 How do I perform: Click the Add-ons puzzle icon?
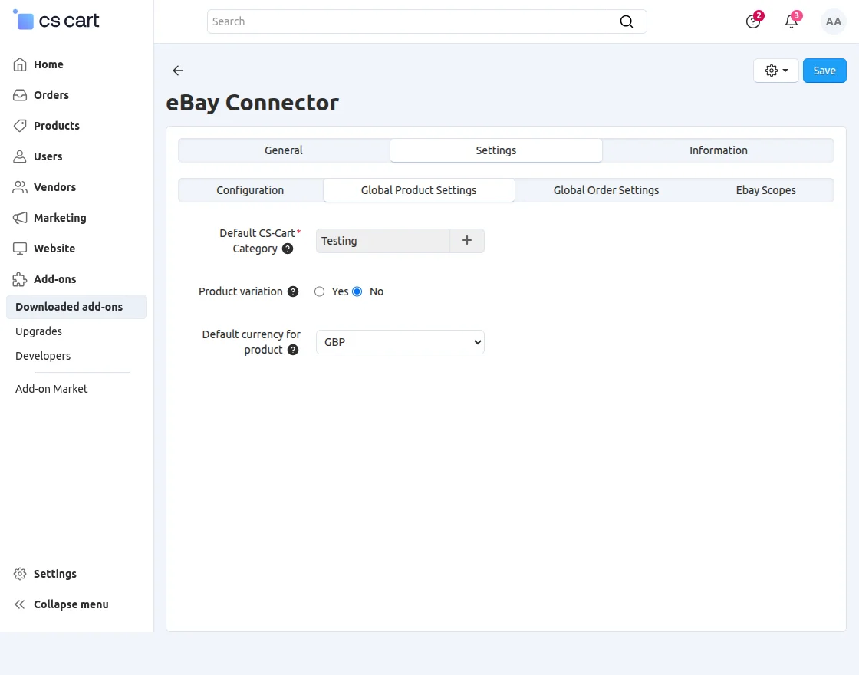20,279
